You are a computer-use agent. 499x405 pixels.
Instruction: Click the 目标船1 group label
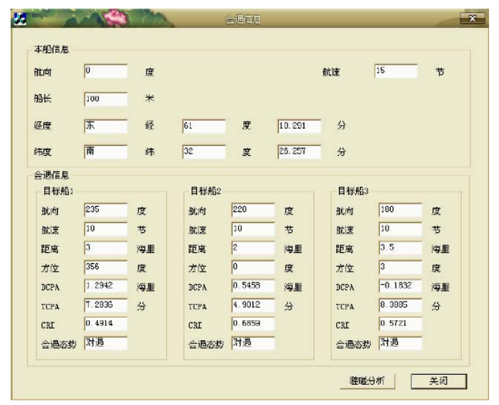click(x=58, y=191)
